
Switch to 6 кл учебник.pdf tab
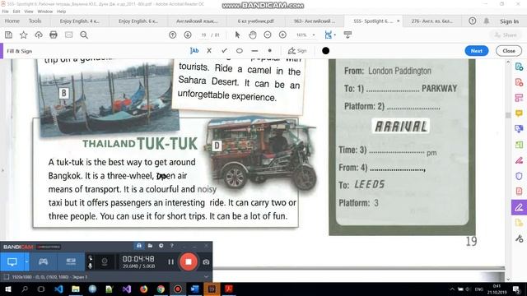pos(255,21)
